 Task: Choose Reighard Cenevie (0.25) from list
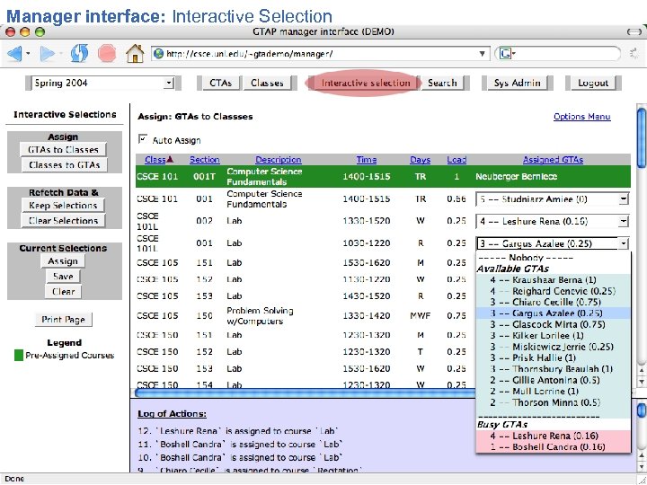click(x=553, y=291)
